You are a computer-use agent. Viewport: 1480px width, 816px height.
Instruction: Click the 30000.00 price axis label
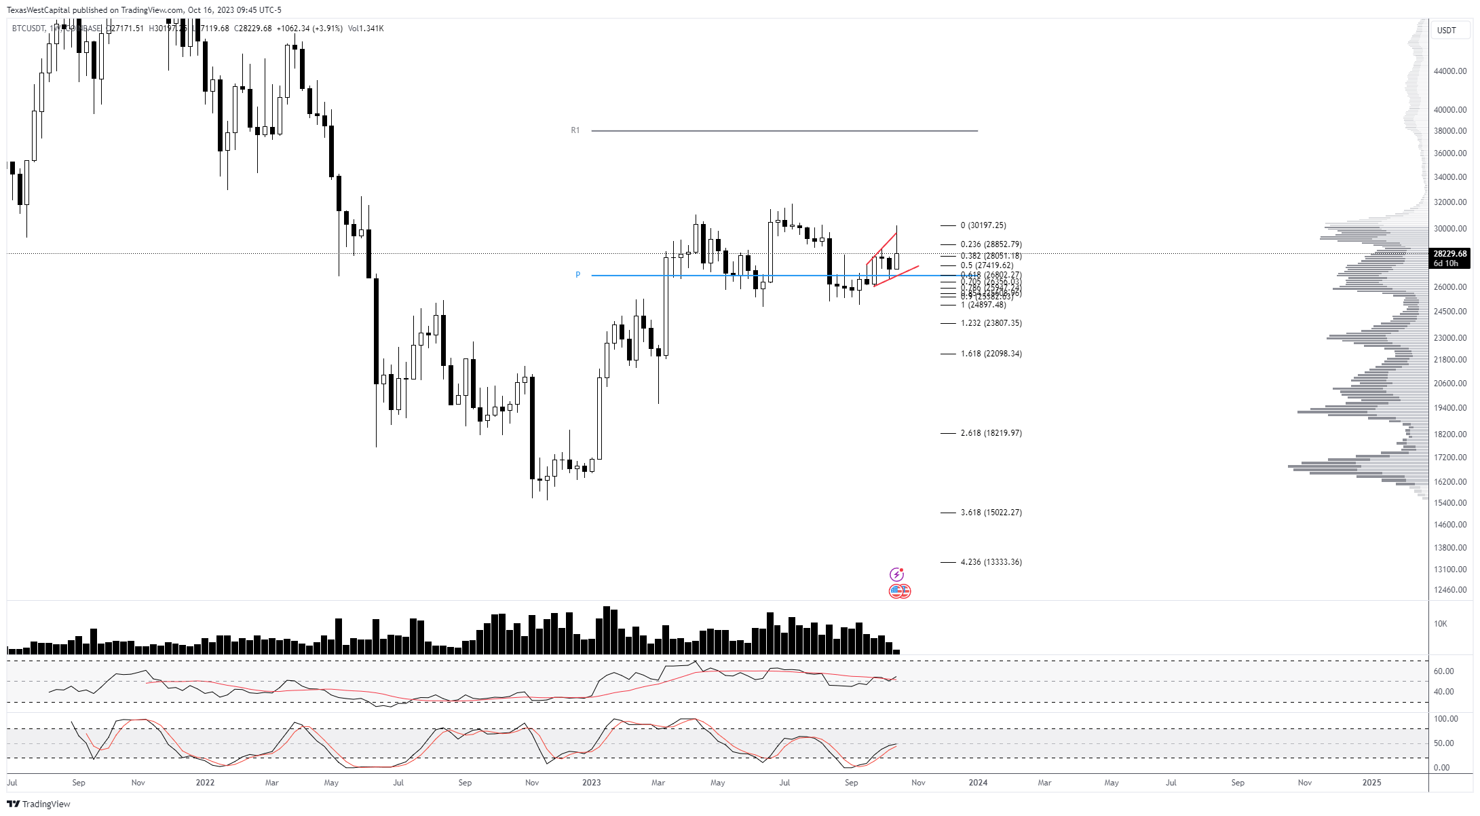click(1449, 229)
